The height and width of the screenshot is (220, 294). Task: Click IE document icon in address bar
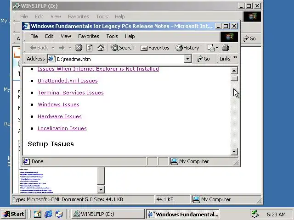tap(51, 59)
